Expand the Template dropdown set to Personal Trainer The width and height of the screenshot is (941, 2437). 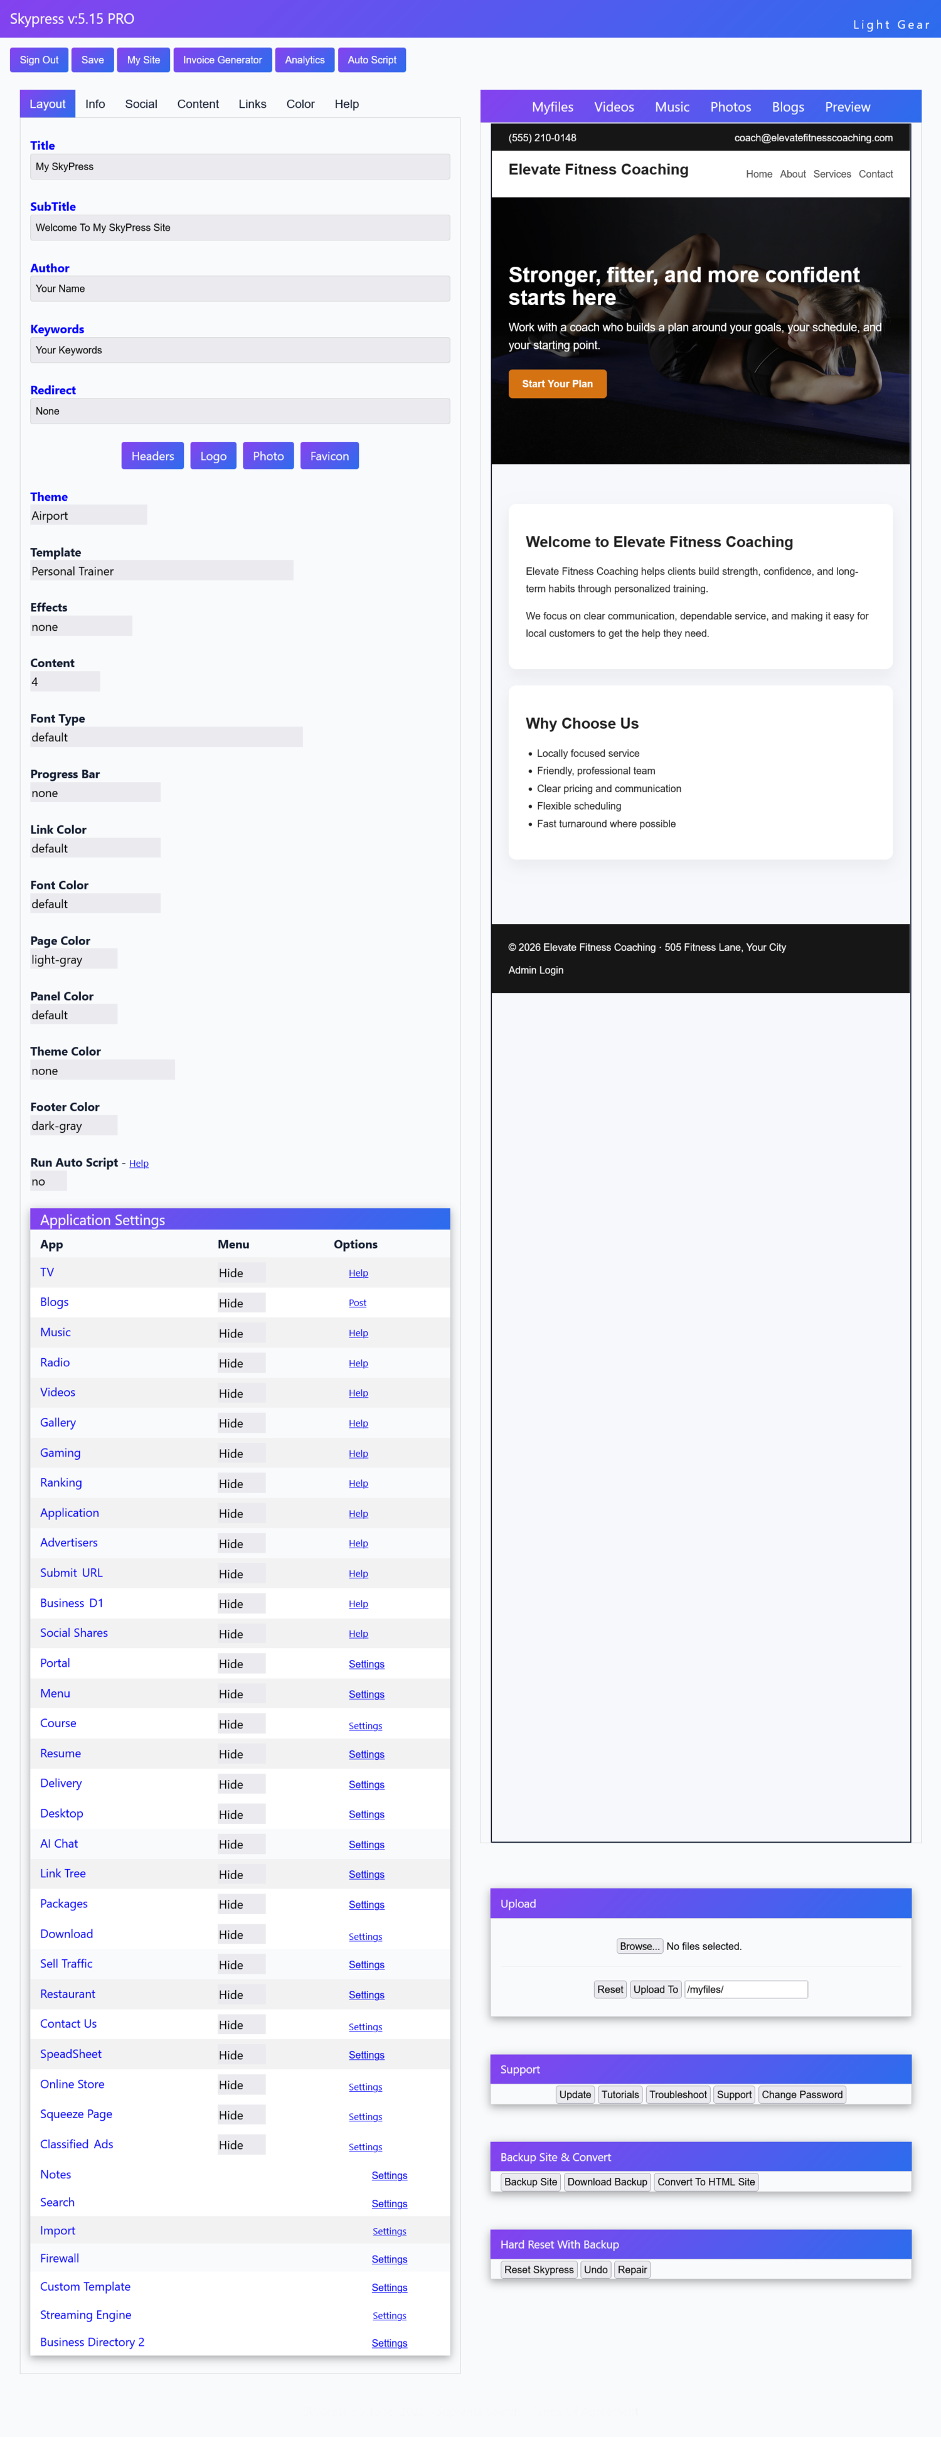coord(161,571)
